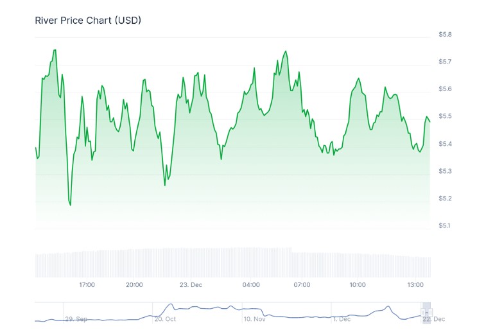Click the $5.8 price axis label
Viewport: 477px width, 332px height.
tap(444, 34)
